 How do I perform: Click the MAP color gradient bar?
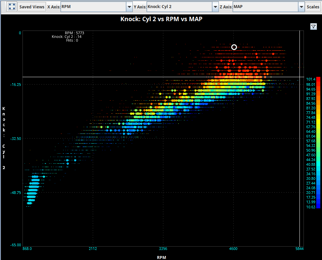318,143
